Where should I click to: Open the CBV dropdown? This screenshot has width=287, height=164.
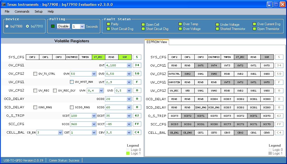[129, 132]
